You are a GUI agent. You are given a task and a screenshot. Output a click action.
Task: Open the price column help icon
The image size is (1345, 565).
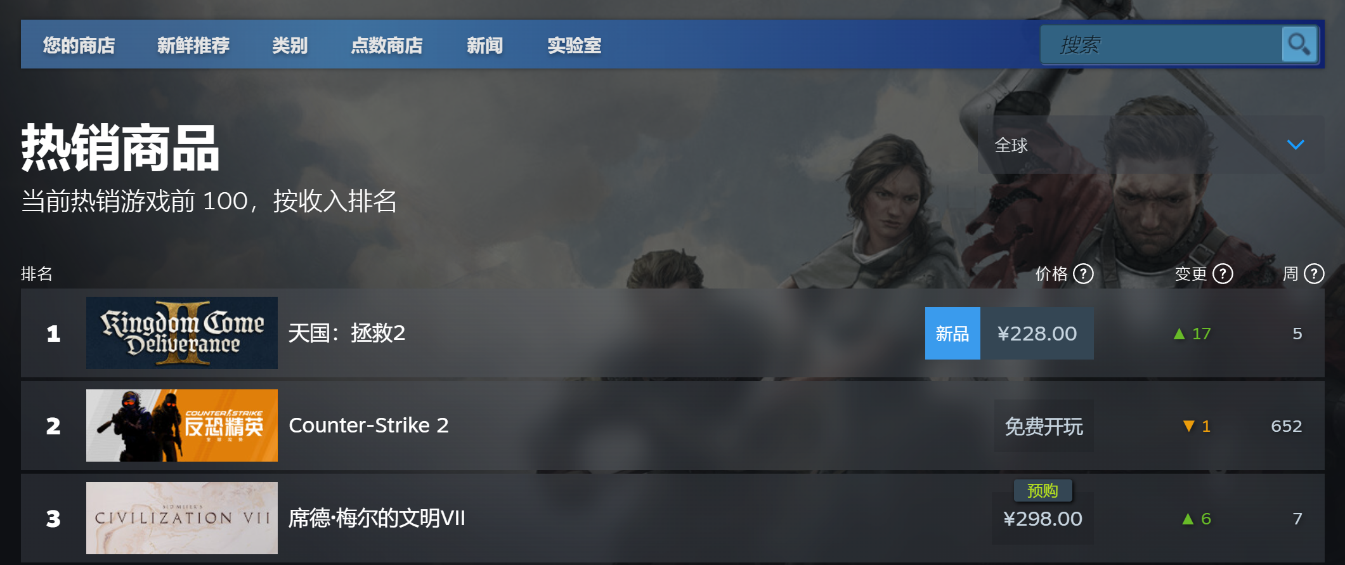pyautogui.click(x=1083, y=274)
